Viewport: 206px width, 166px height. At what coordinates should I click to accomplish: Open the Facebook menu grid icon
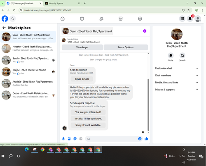(182, 19)
